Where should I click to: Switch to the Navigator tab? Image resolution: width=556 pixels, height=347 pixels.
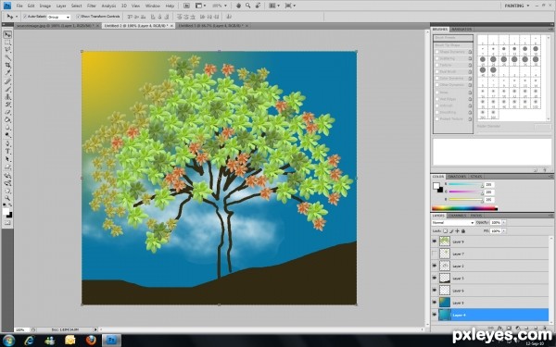(x=461, y=30)
